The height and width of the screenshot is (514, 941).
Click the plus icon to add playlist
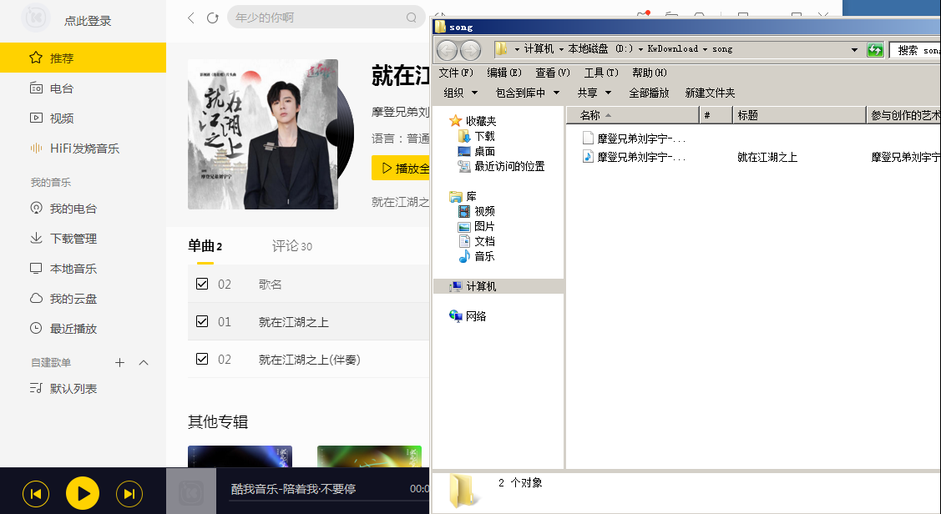coord(120,362)
